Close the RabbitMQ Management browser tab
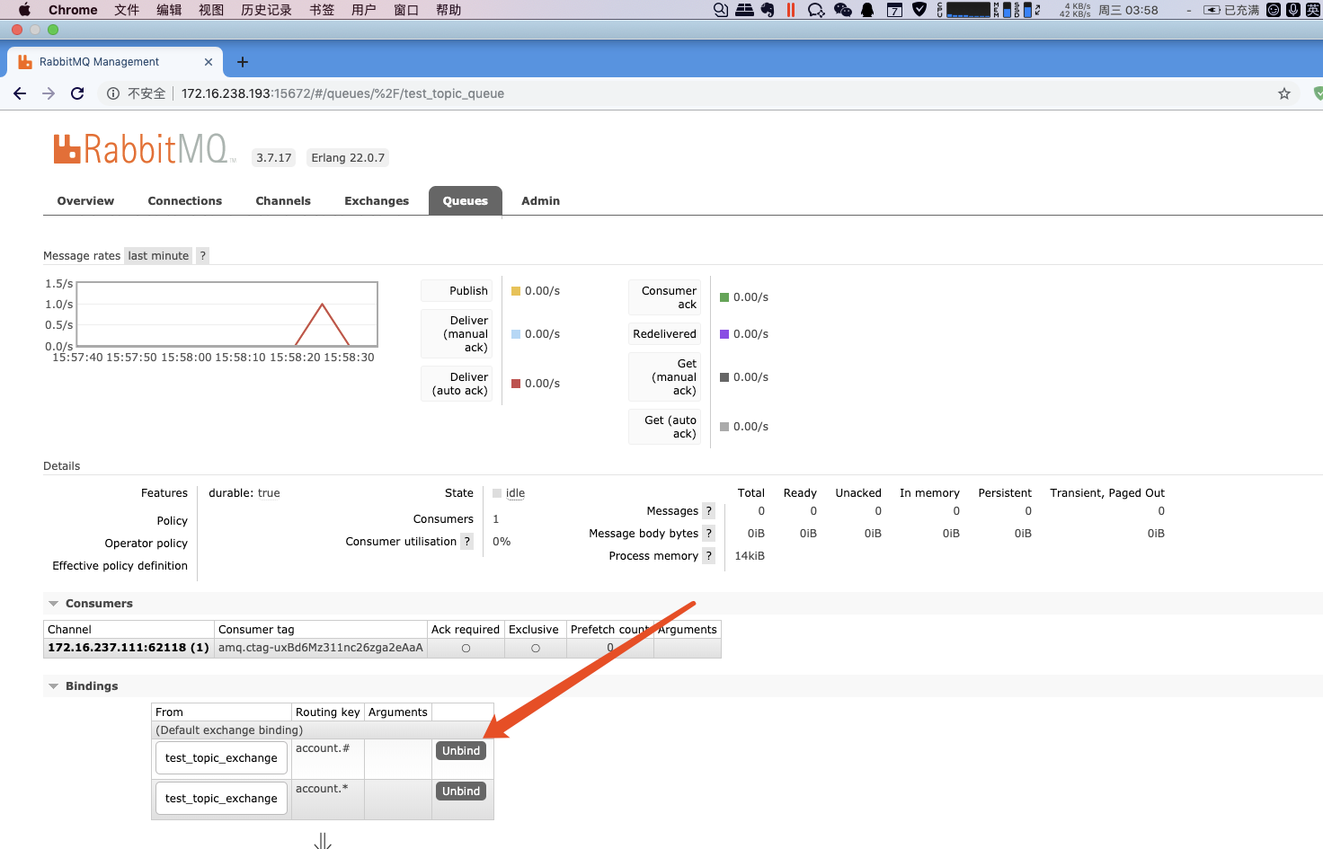This screenshot has height=849, width=1323. (209, 62)
